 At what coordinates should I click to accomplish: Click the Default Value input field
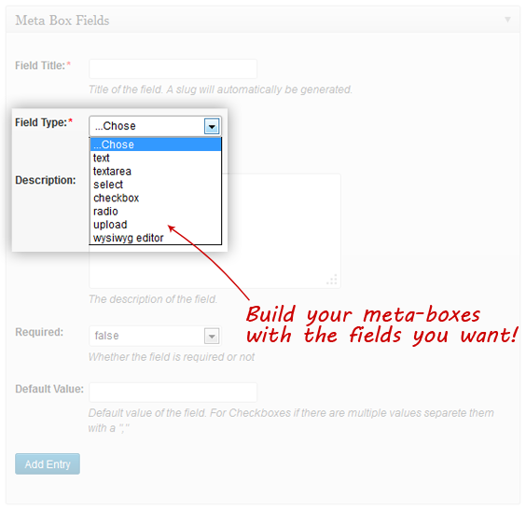[x=173, y=392]
